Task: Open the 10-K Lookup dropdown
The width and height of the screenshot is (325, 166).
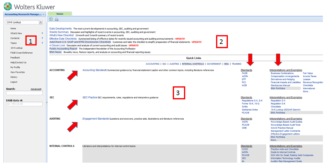Action: [x=41, y=22]
